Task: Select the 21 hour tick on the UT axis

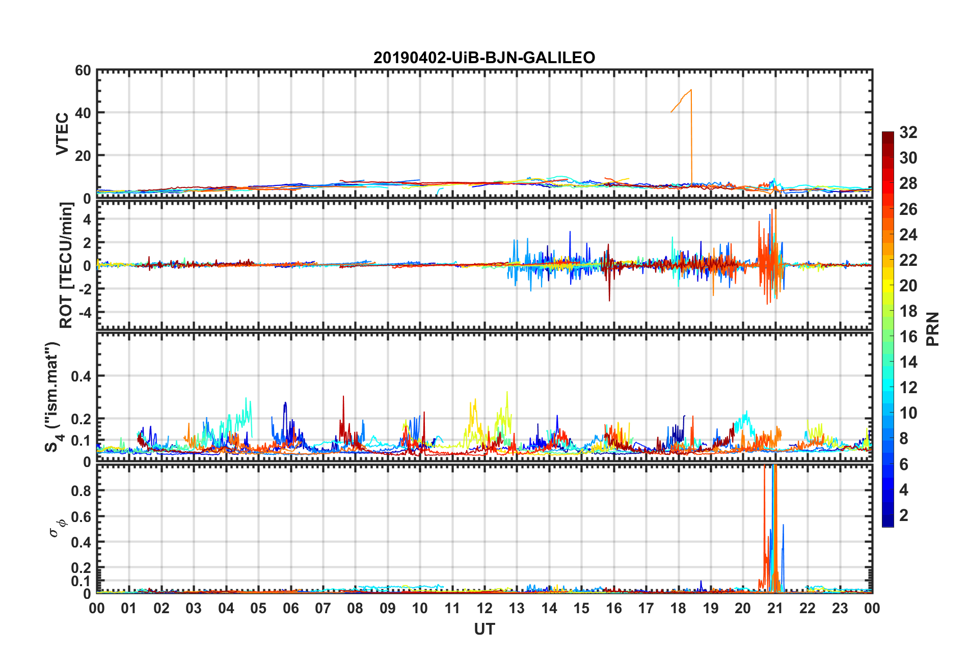Action: click(775, 609)
